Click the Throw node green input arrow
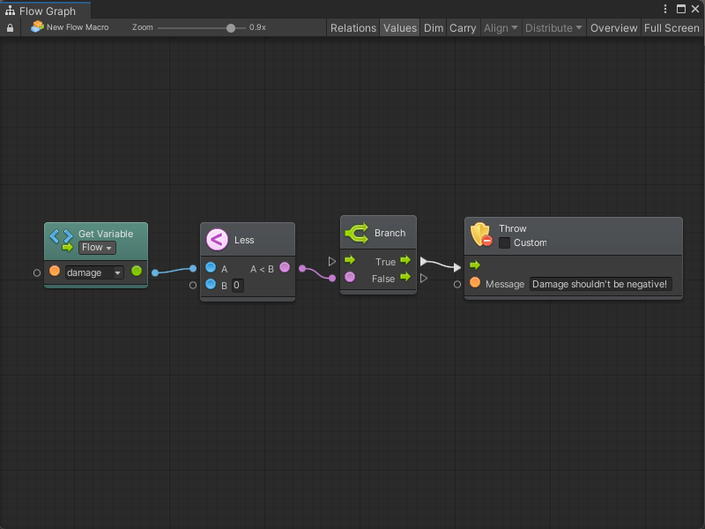The image size is (705, 529). point(475,265)
